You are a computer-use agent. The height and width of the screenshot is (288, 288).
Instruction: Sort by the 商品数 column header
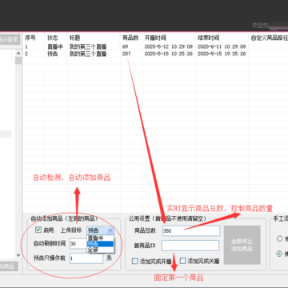[131, 38]
